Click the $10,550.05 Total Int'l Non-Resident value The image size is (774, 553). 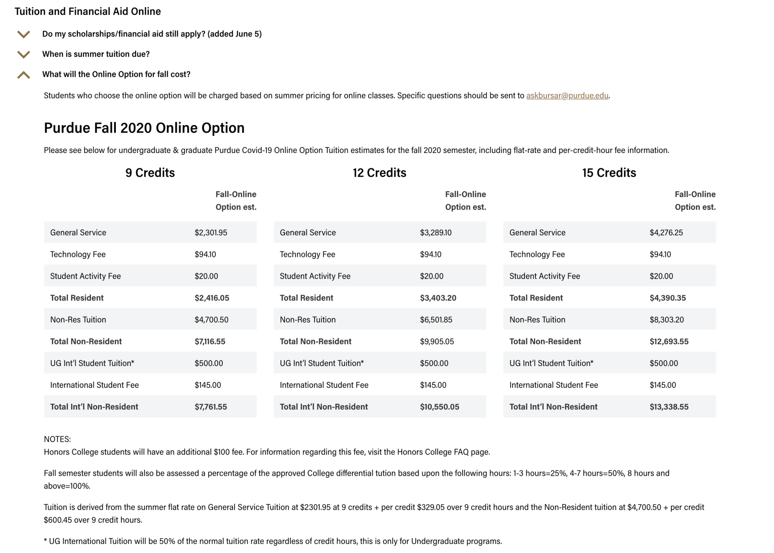point(439,407)
